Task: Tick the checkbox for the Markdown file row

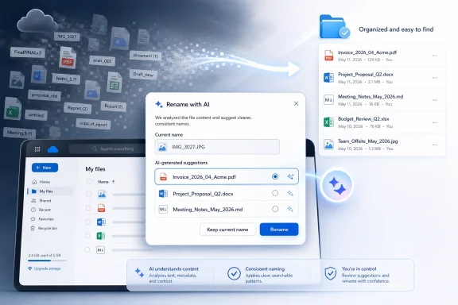Action: (87, 249)
